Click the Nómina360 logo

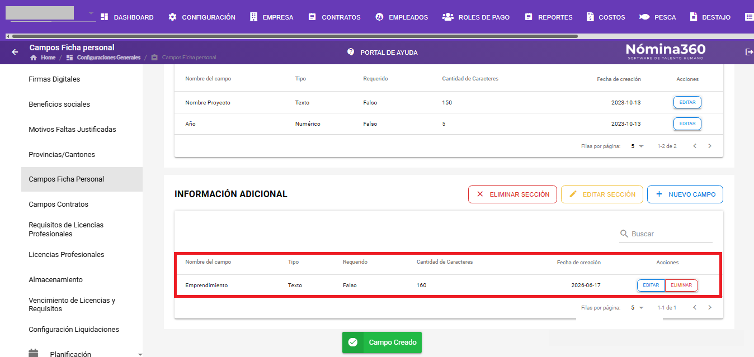[x=666, y=51]
